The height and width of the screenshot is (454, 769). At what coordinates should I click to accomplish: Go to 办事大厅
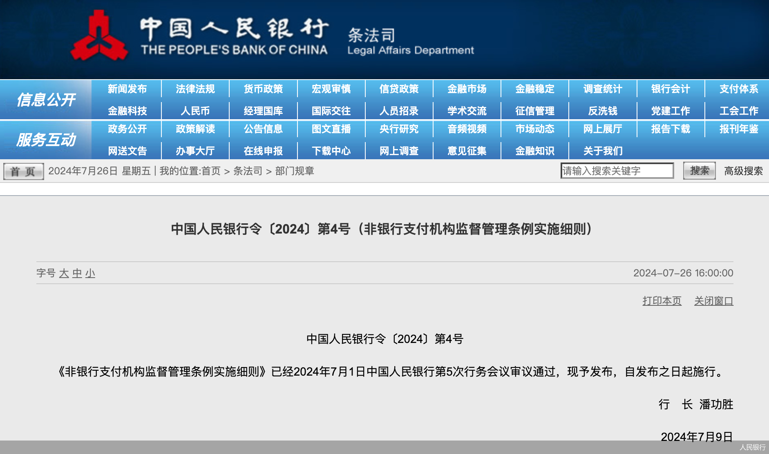click(195, 151)
